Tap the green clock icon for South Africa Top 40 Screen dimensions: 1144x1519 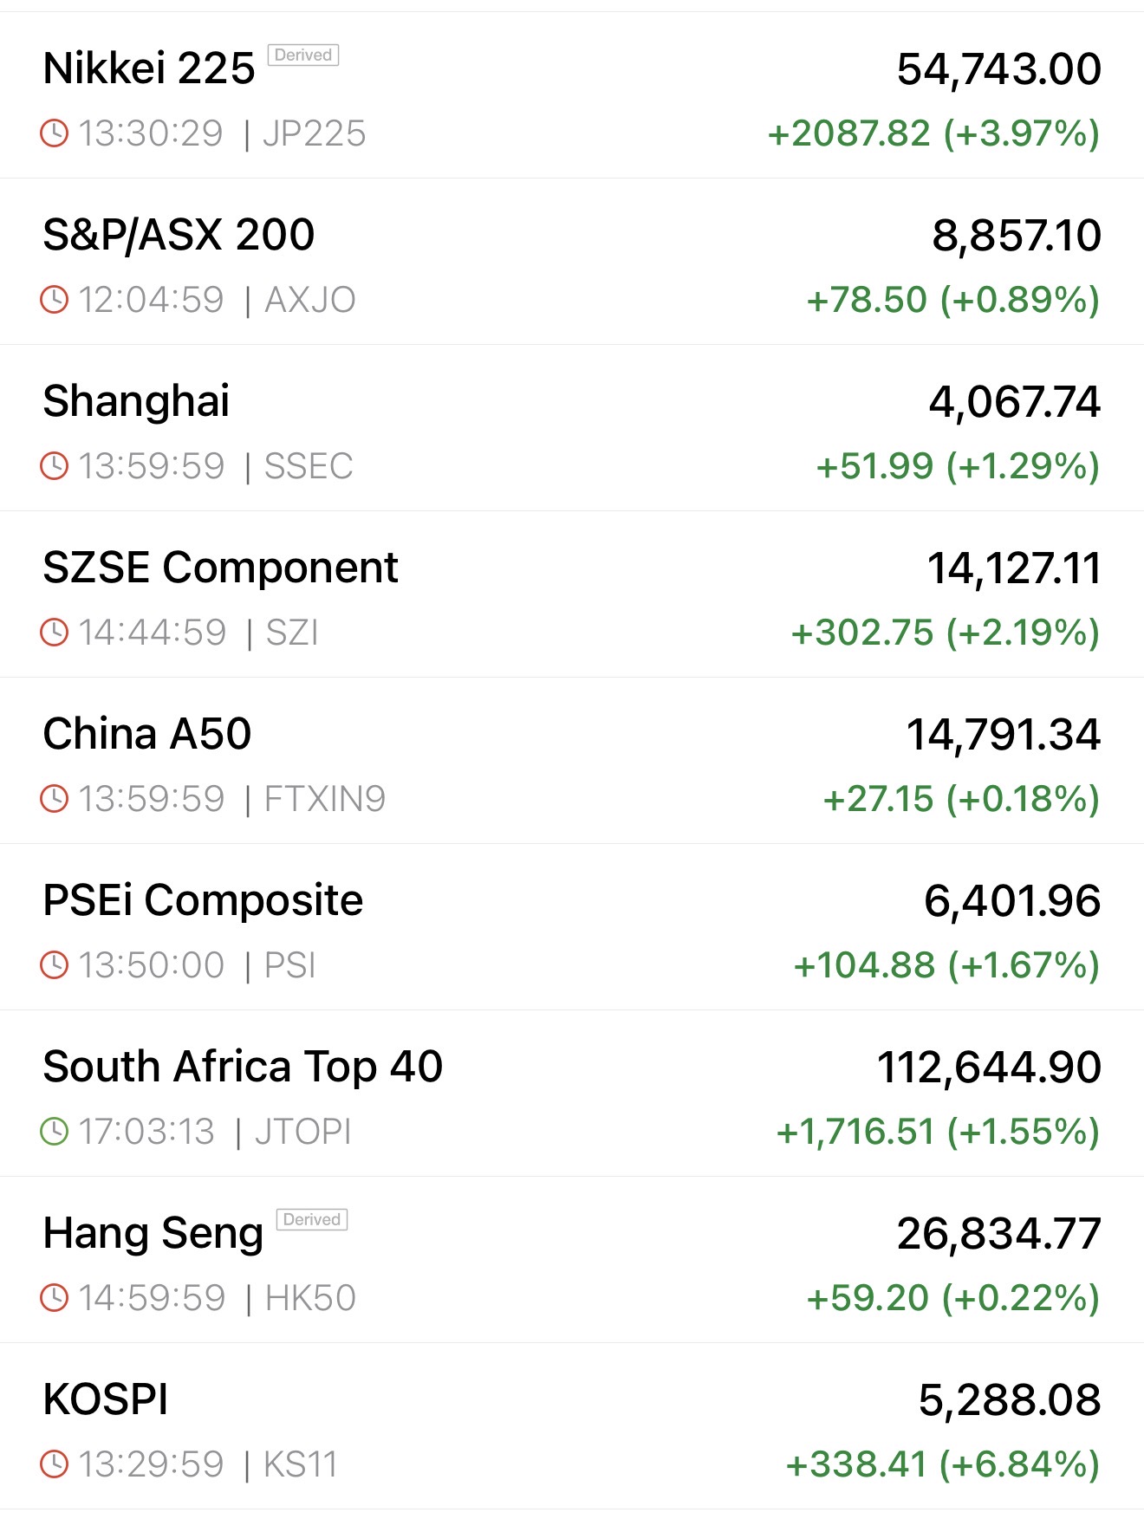54,1132
